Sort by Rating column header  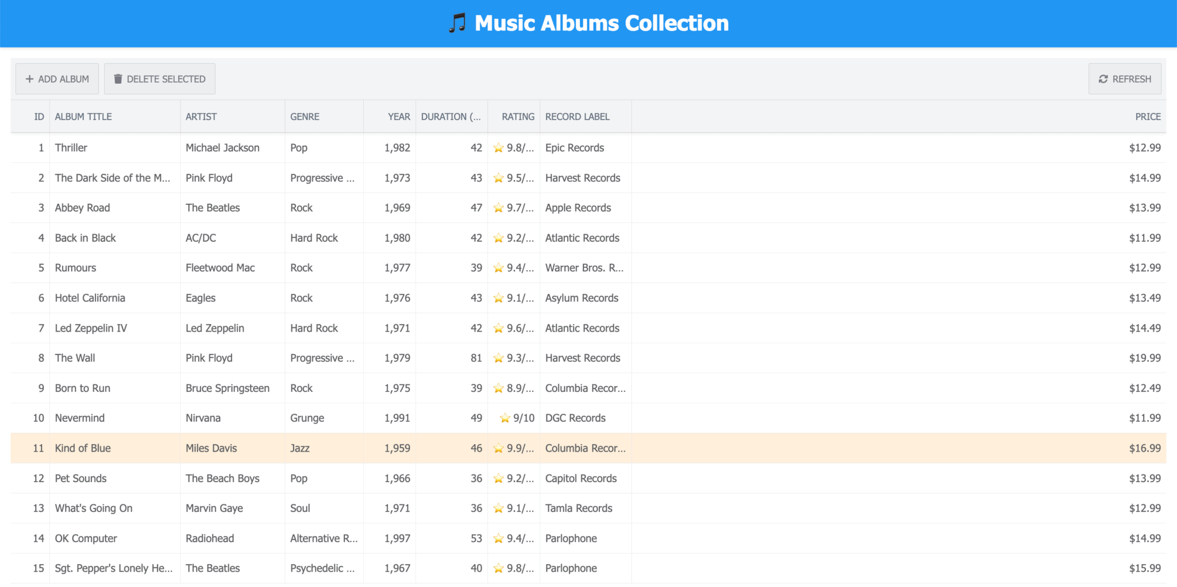click(514, 116)
